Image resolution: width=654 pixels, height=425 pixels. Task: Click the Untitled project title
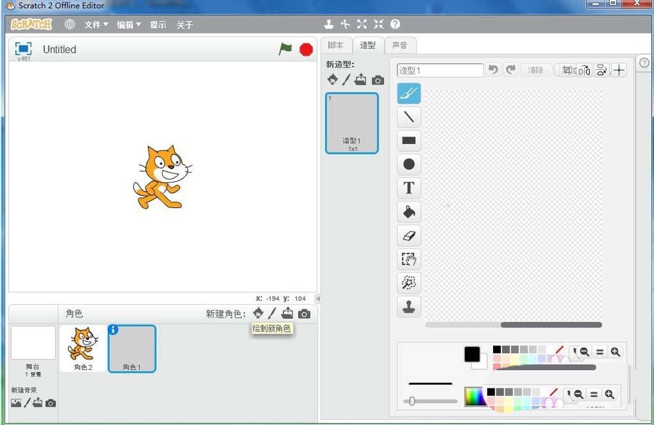(60, 49)
